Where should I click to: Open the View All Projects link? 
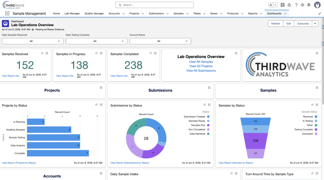(x=201, y=66)
